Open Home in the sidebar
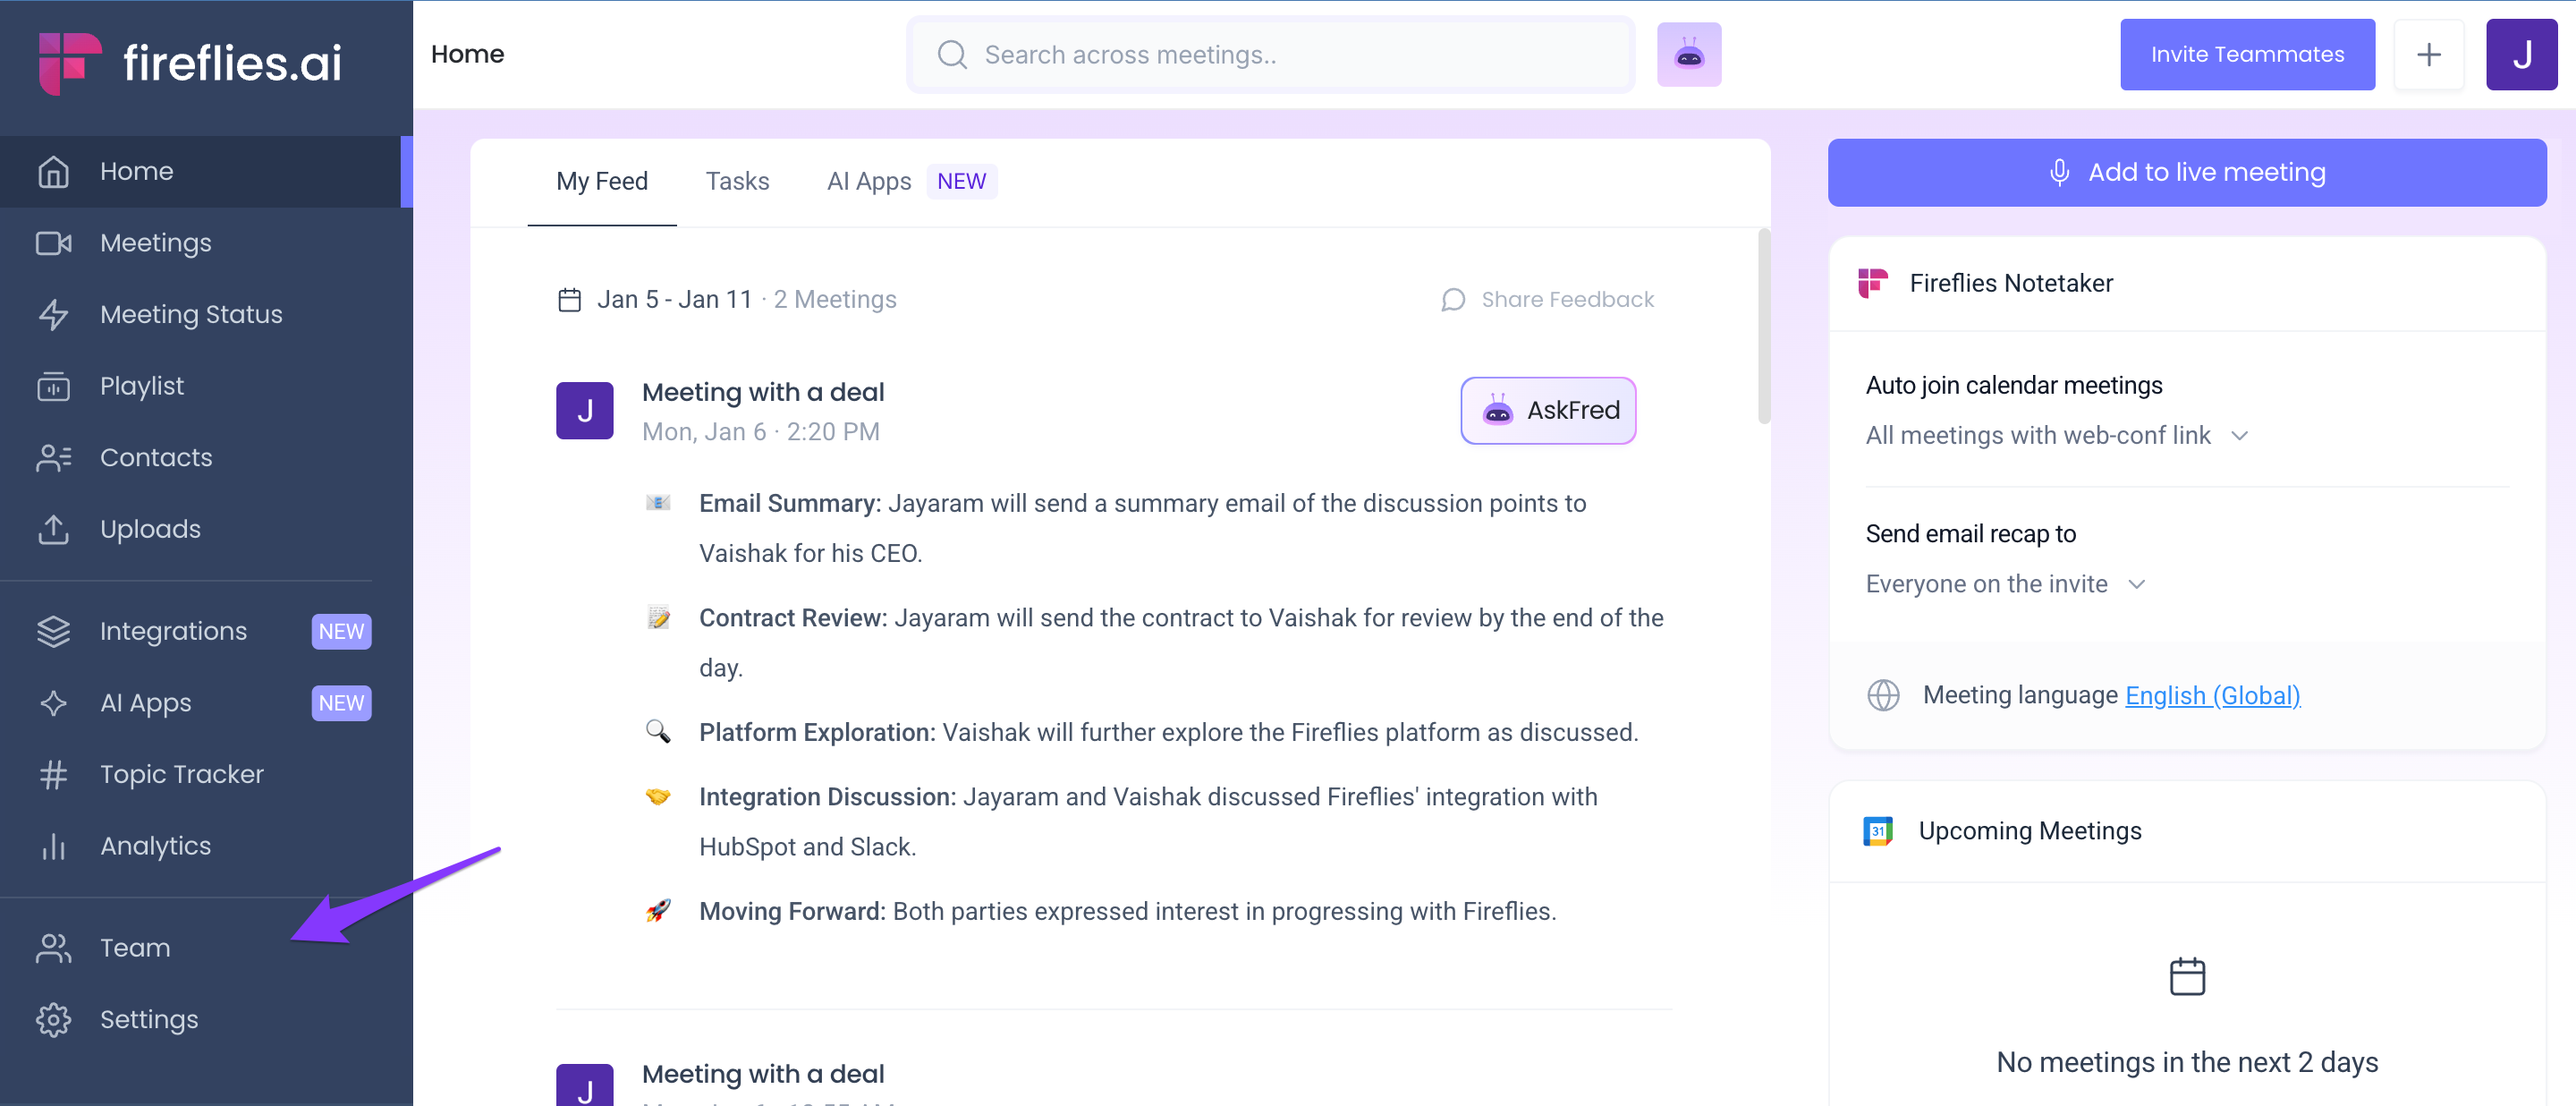 pos(205,171)
